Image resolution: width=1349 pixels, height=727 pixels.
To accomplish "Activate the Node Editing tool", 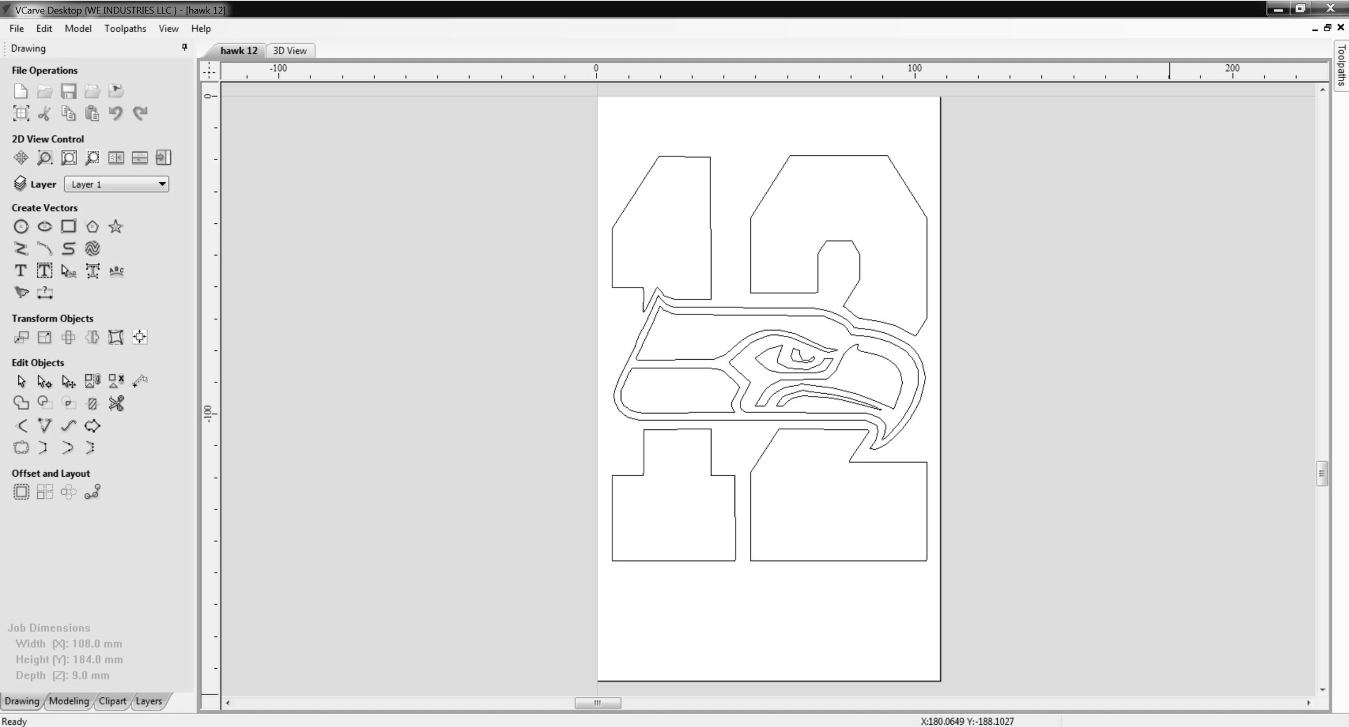I will click(45, 381).
